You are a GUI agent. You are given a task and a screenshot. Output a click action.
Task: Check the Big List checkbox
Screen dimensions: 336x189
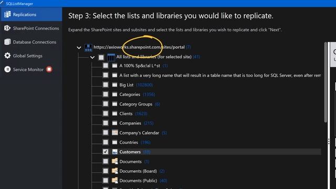click(106, 85)
